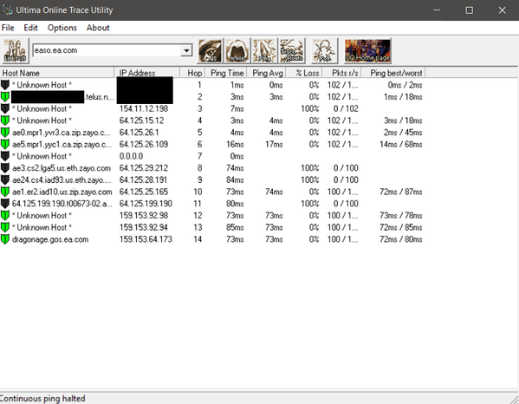Click the 72ms / 87ms best/worst value
Image resolution: width=519 pixels, height=404 pixels.
coord(401,192)
